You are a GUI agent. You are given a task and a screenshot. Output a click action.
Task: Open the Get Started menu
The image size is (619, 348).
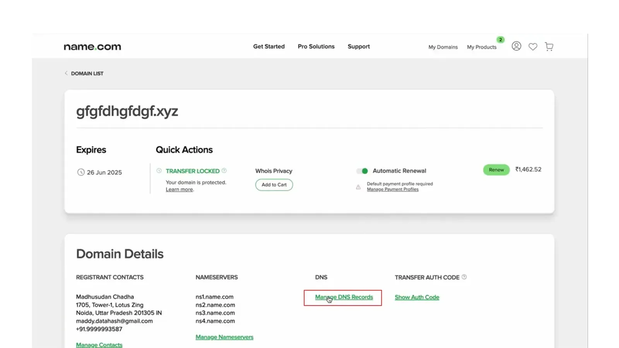click(269, 46)
